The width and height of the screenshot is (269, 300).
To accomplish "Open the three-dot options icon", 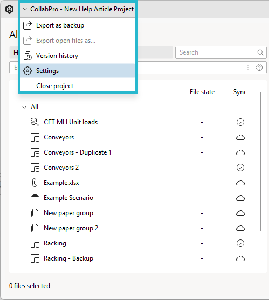I will pos(248,68).
